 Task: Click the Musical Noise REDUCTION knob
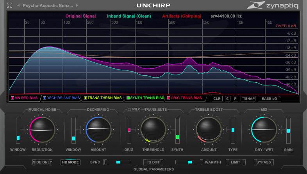(x=42, y=130)
